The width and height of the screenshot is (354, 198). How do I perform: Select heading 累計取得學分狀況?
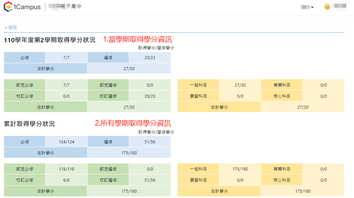pos(29,124)
